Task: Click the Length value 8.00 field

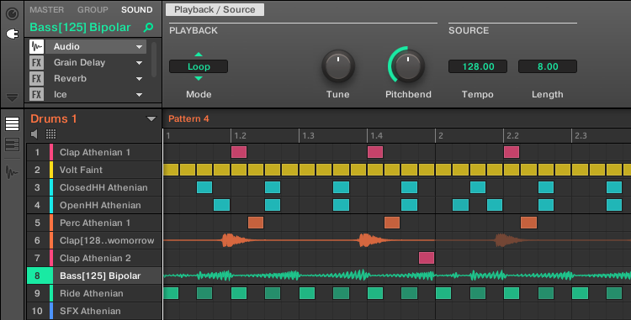Action: (548, 66)
